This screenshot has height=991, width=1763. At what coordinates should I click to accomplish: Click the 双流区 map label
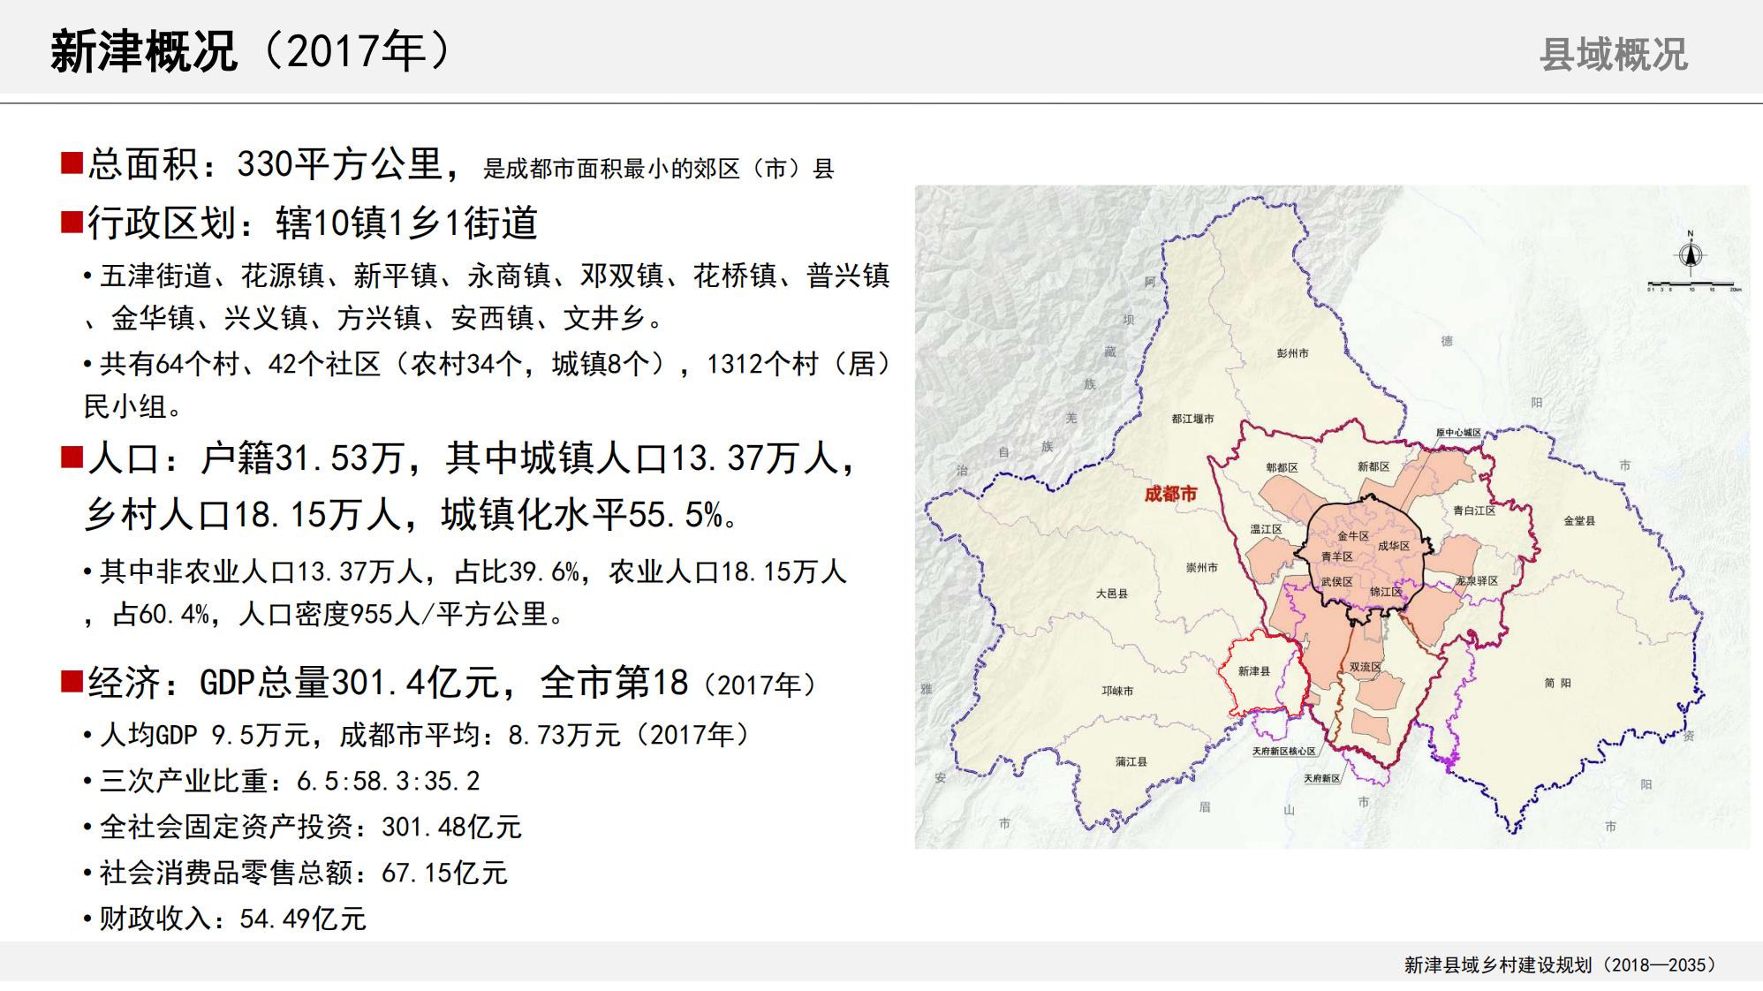coord(1365,667)
